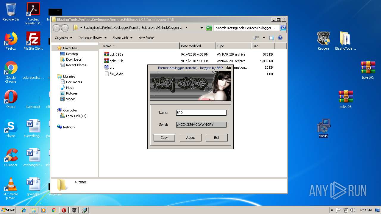Image resolution: width=381 pixels, height=214 pixels.
Task: Select the Skype desktop icon
Action: [11, 129]
